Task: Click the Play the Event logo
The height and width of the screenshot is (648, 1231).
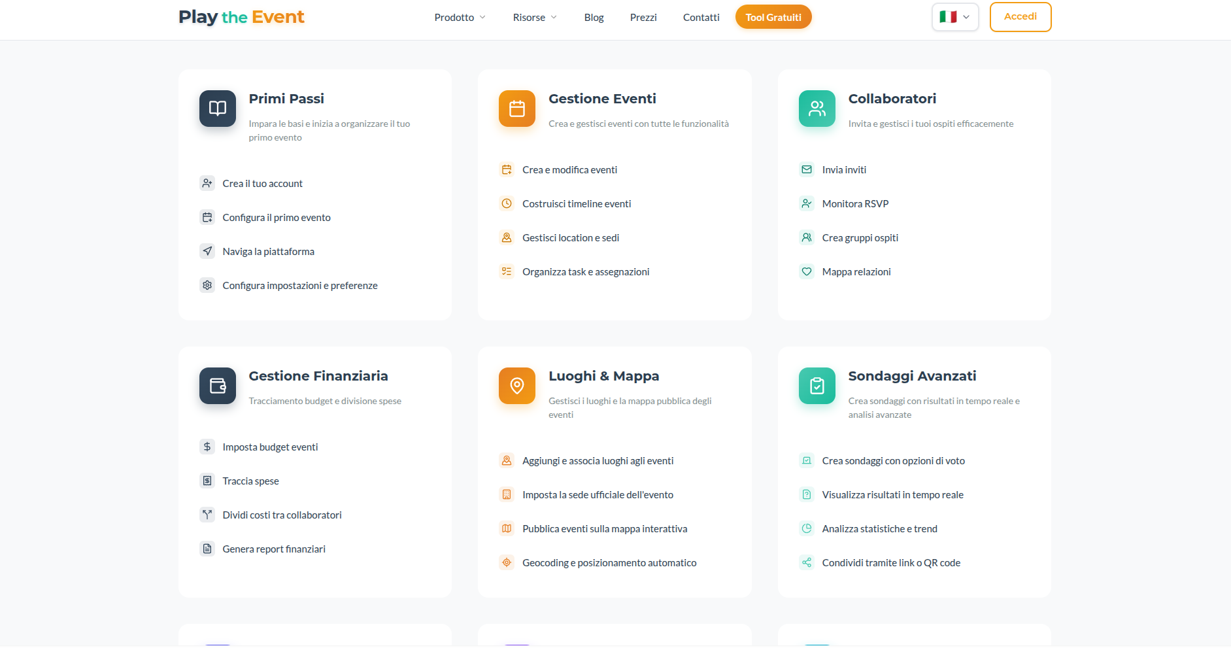Action: tap(241, 17)
